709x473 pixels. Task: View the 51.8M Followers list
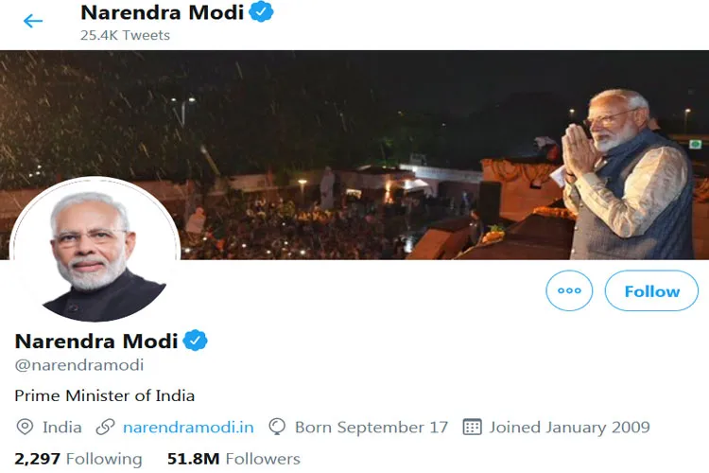[x=233, y=459]
